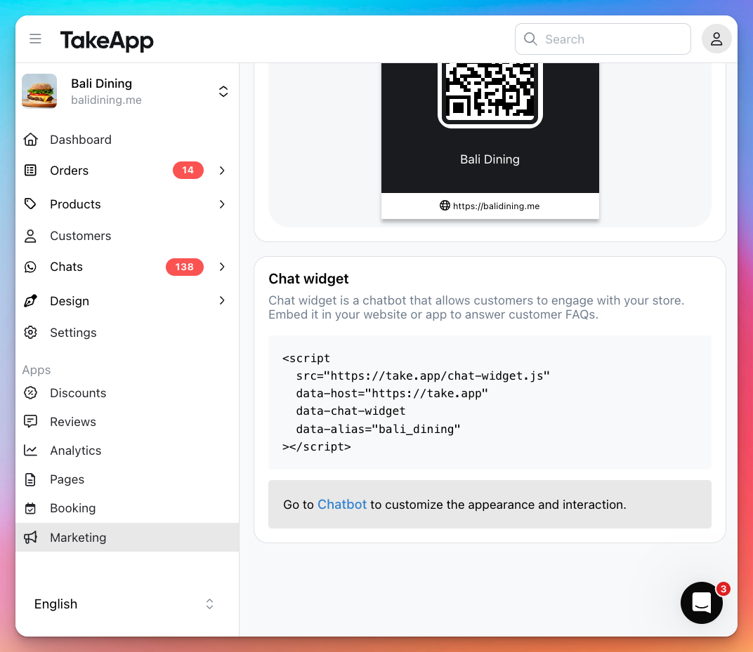Open Booking under Apps
Screen dimensions: 753x652
127,508
